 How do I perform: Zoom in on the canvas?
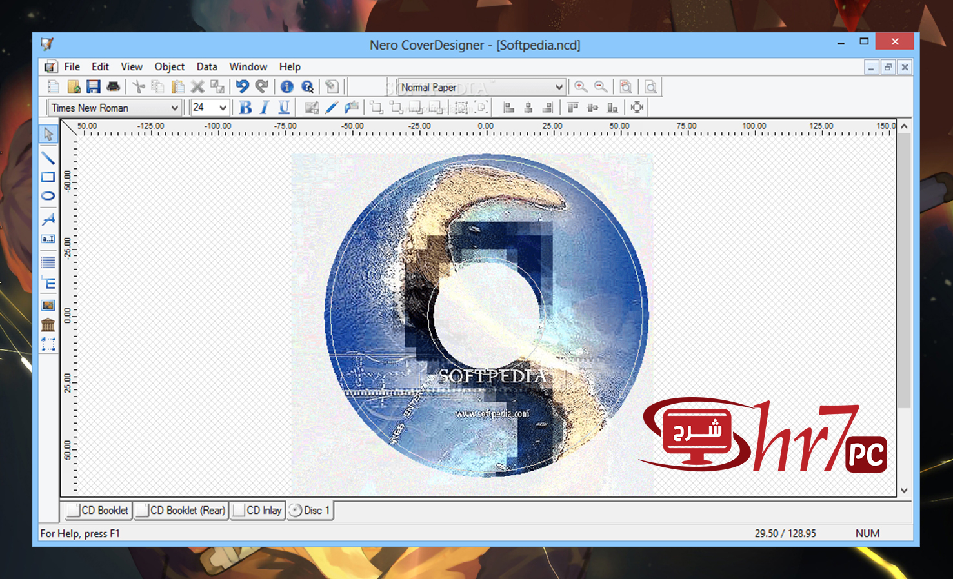coord(581,87)
